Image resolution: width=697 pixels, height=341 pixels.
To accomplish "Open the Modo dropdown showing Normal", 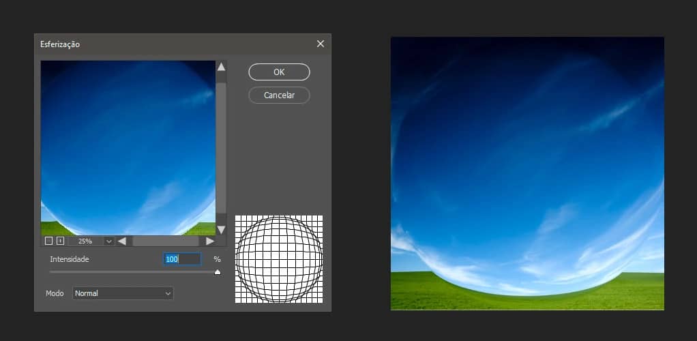I will pyautogui.click(x=123, y=293).
